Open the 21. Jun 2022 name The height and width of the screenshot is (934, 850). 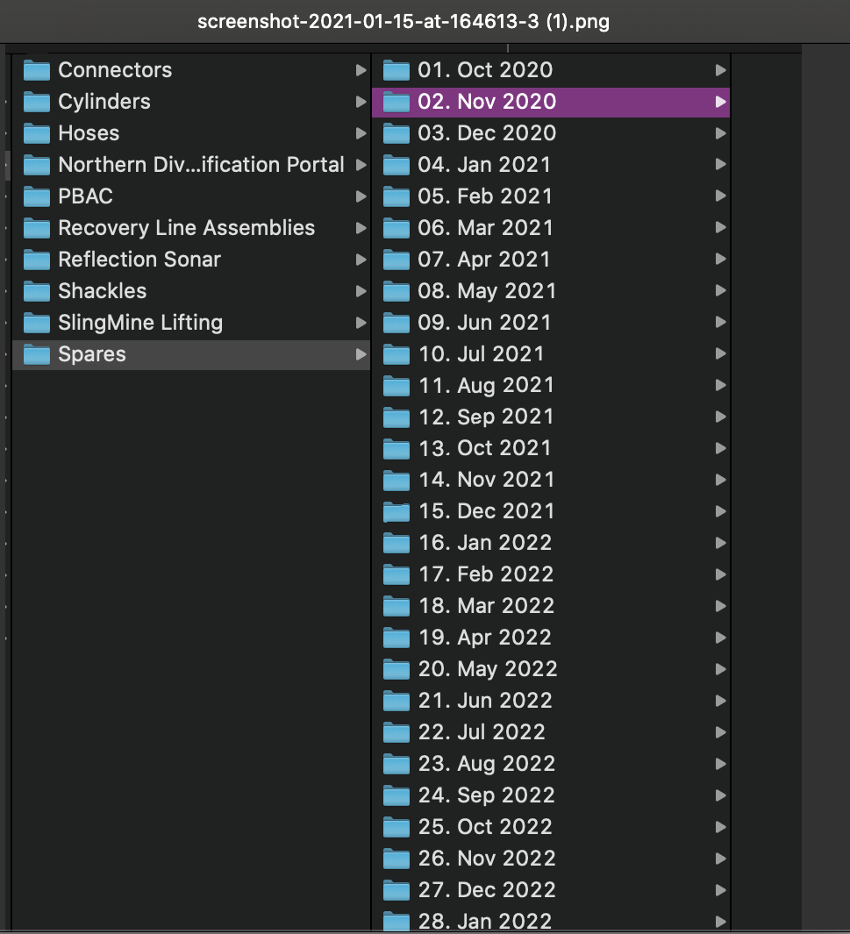click(485, 701)
